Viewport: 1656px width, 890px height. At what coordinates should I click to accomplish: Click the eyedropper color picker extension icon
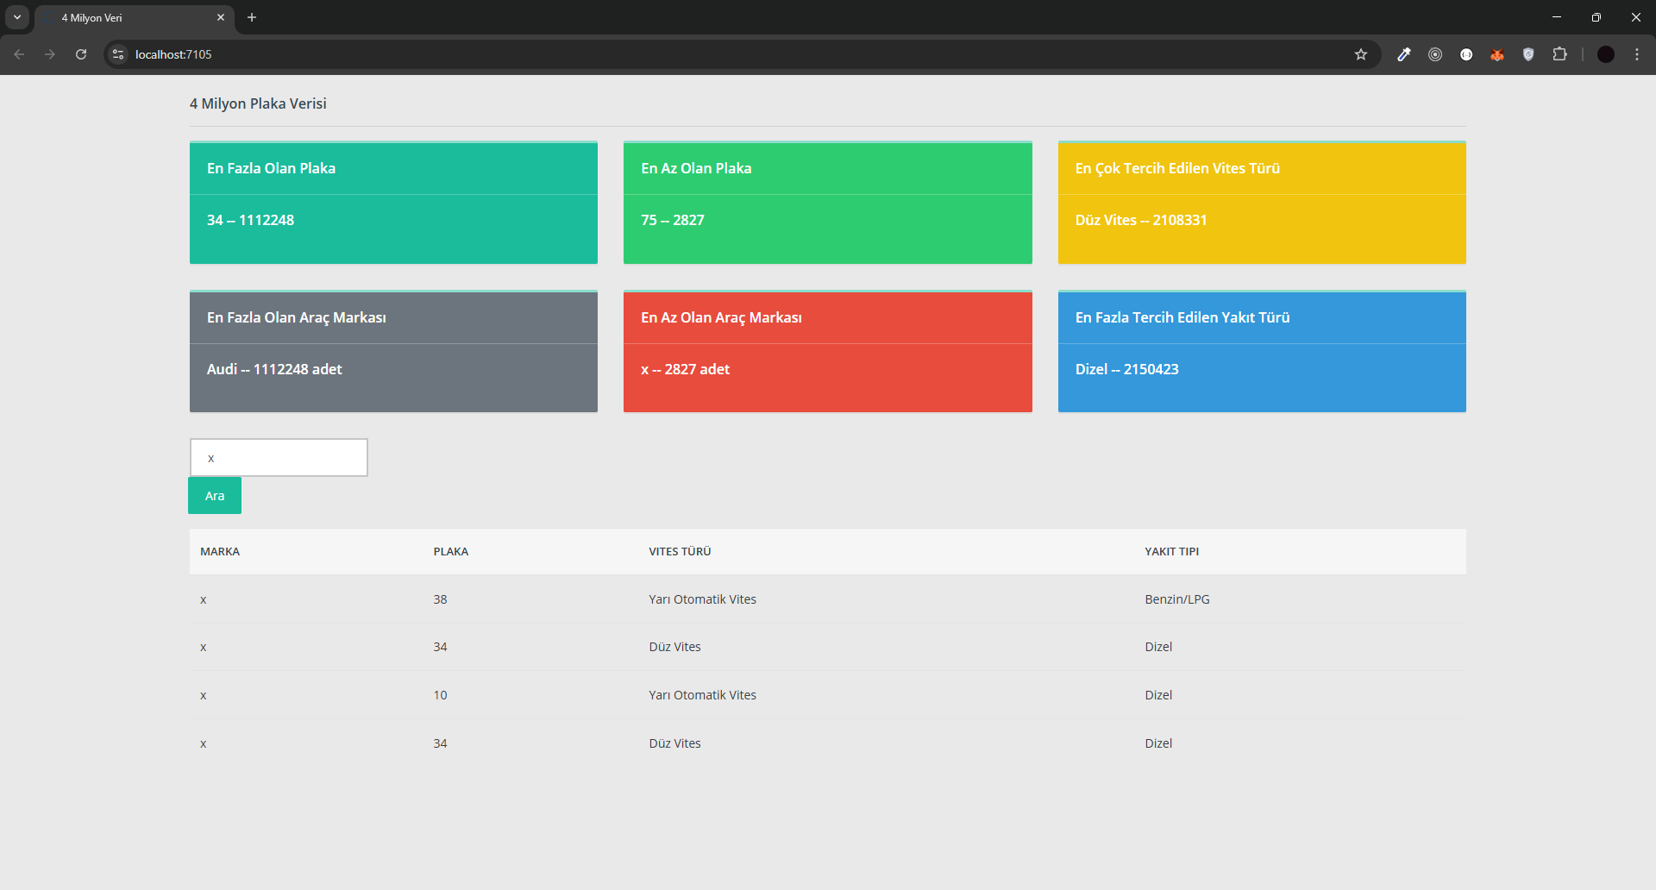pyautogui.click(x=1404, y=54)
